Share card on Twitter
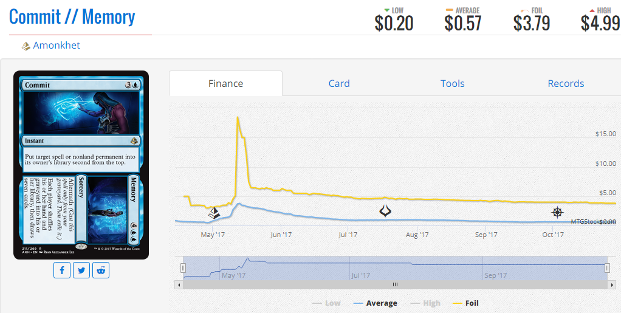This screenshot has width=621, height=313. (x=81, y=270)
